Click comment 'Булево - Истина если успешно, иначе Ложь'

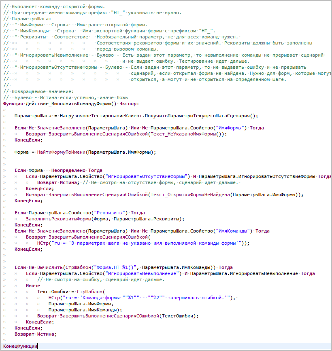(x=71, y=97)
